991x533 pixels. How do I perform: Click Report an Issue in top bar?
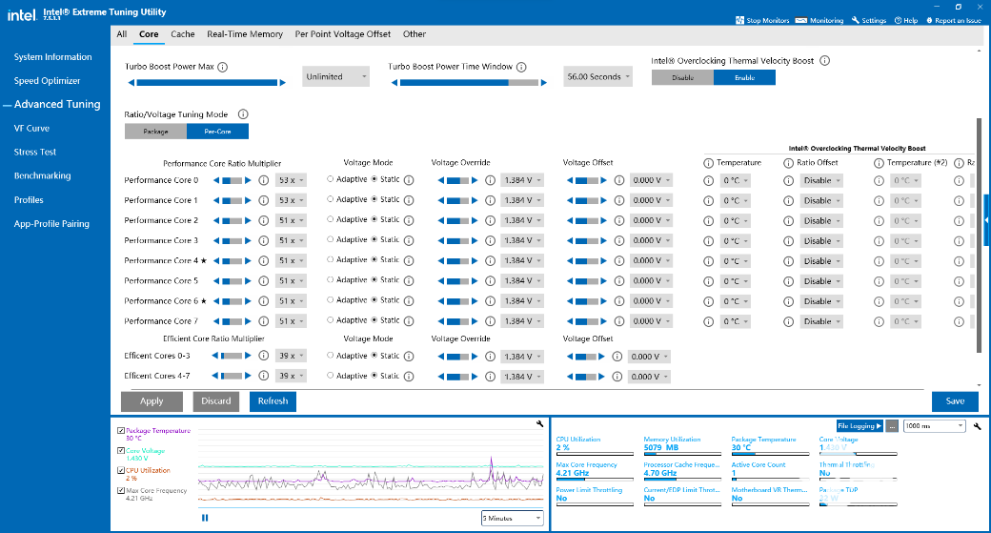tap(954, 20)
